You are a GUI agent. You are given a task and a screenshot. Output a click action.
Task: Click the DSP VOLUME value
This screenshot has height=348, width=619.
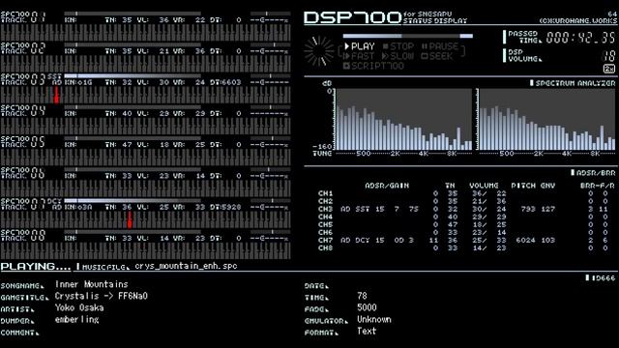[x=608, y=56]
